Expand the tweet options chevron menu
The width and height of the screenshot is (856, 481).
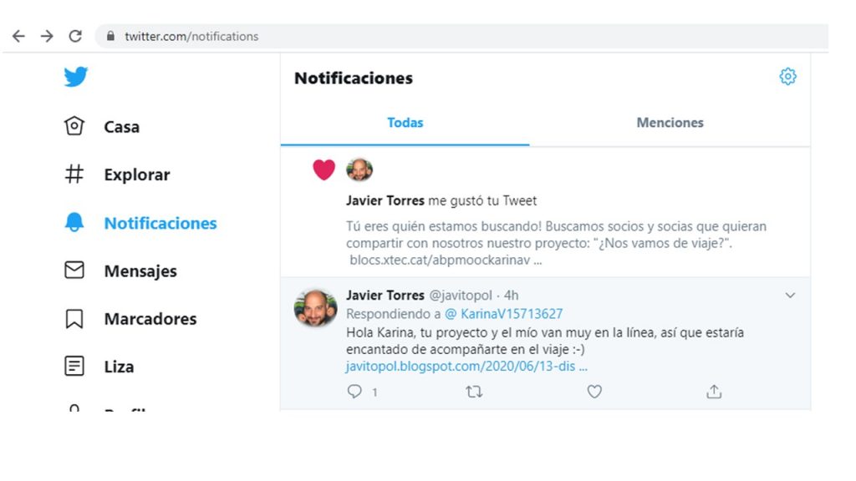point(790,296)
